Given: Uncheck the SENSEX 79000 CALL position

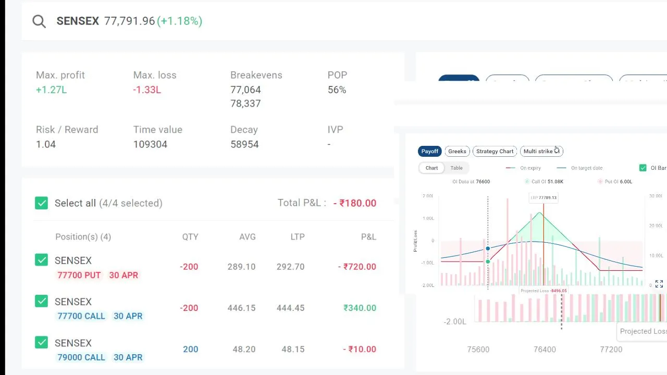Looking at the screenshot, I should click(x=41, y=342).
